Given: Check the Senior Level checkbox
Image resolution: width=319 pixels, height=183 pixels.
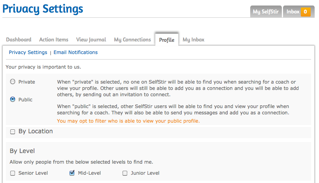Looking at the screenshot, I should (13, 173).
